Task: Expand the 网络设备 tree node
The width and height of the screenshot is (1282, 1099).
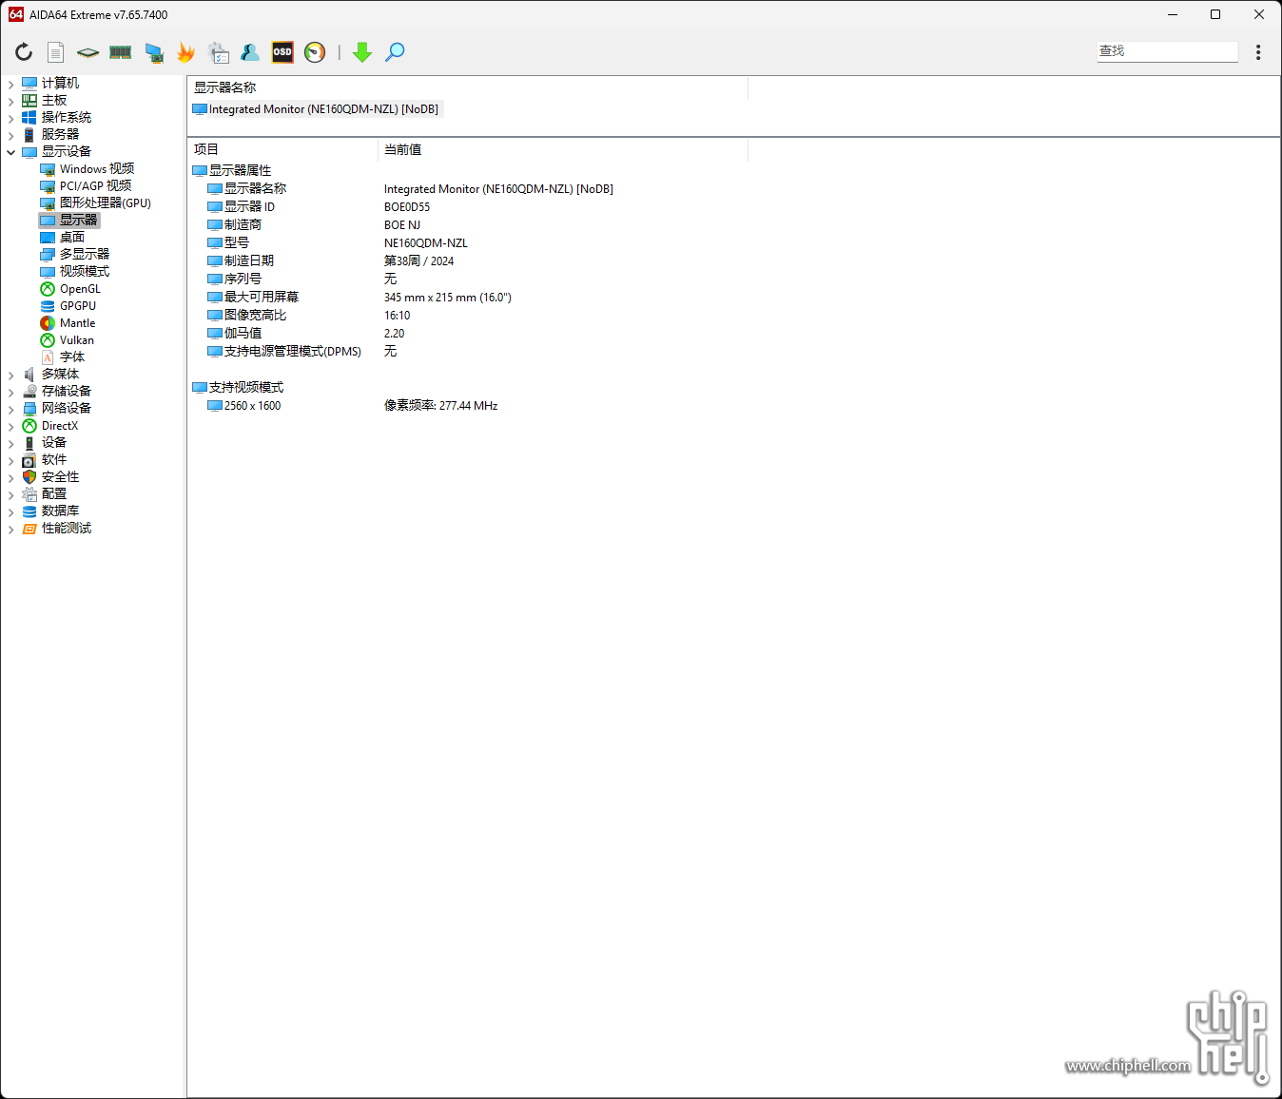Action: pos(11,409)
